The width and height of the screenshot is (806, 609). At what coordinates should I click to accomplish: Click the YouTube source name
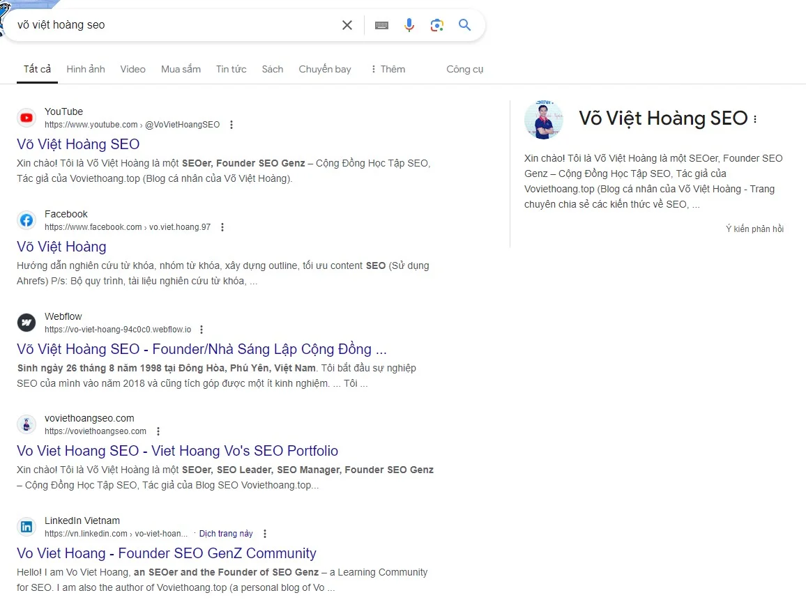click(x=63, y=111)
